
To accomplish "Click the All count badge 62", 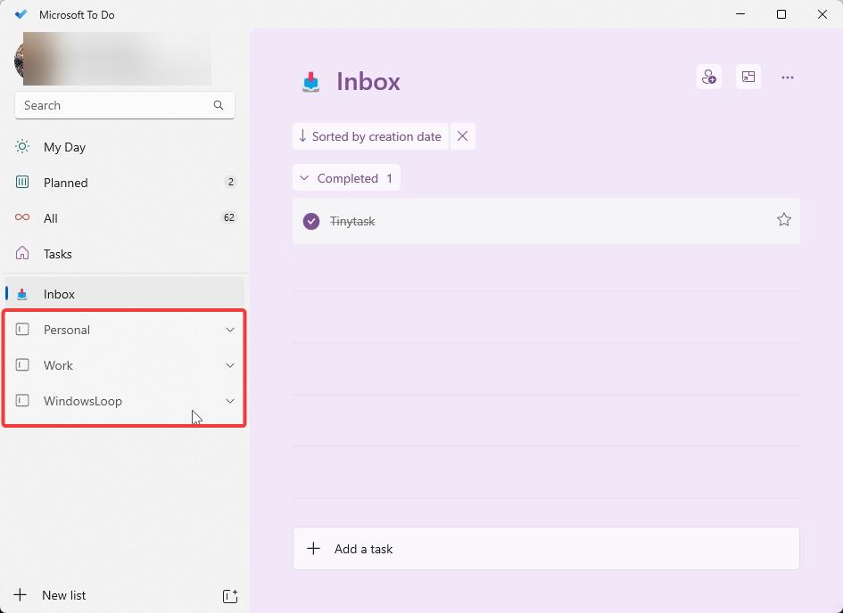I will 229,217.
